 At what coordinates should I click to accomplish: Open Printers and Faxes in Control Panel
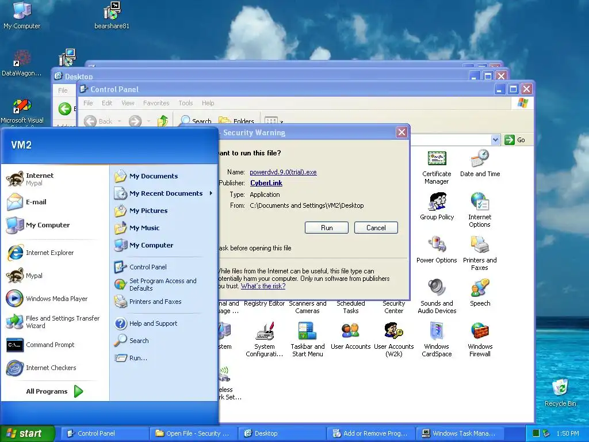point(480,253)
